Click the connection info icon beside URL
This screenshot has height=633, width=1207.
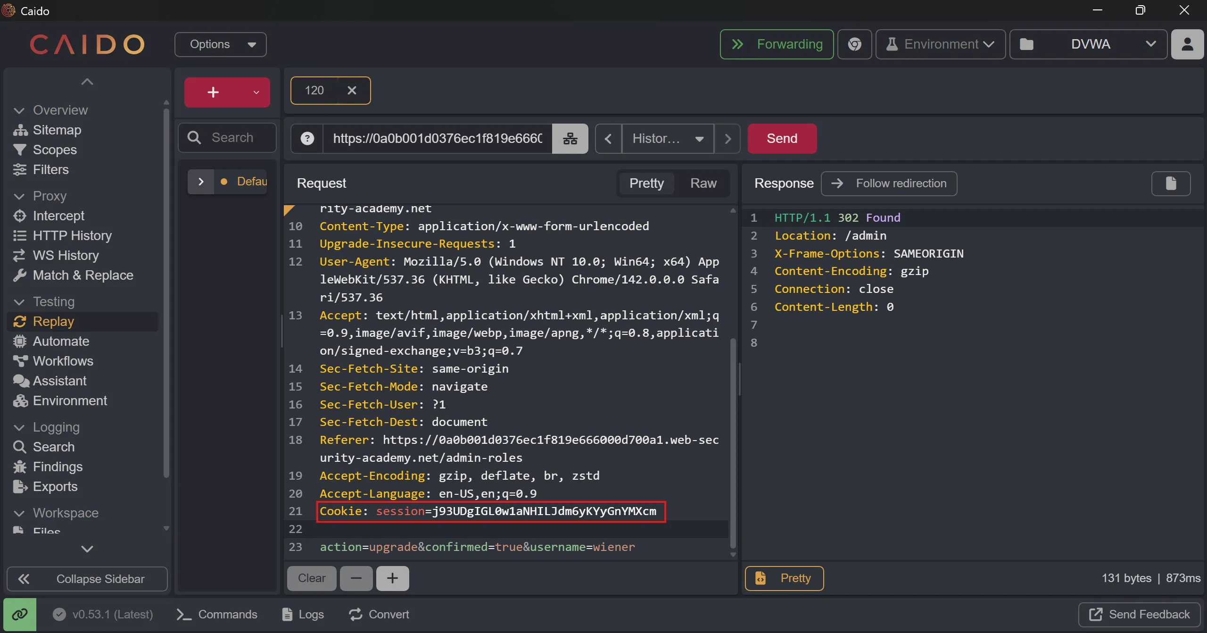(x=570, y=138)
